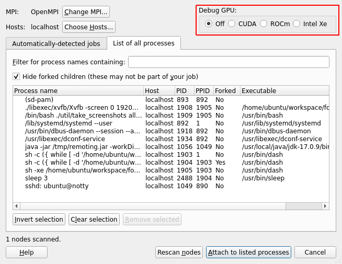Viewport: 342px width, 264px height.
Task: Click the Clear selection button
Action: point(94,220)
